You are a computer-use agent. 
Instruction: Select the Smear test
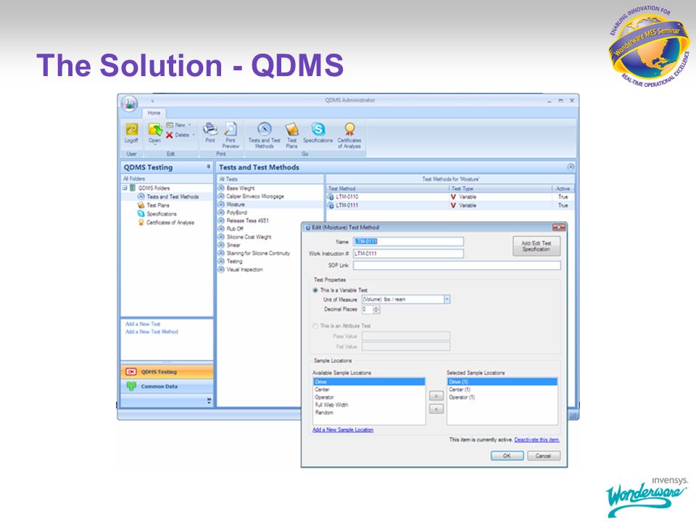(233, 245)
